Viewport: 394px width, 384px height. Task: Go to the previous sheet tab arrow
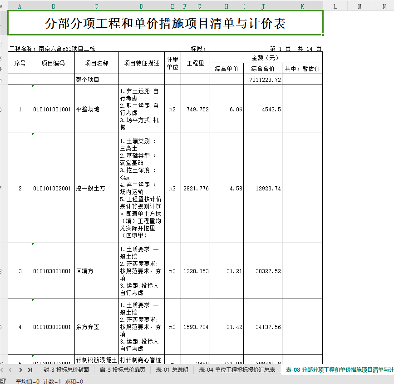pyautogui.click(x=10, y=369)
